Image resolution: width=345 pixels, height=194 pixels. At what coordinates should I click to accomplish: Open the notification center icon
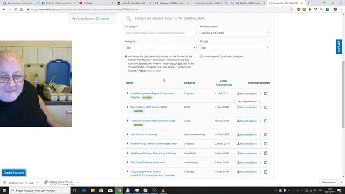pos(340,190)
